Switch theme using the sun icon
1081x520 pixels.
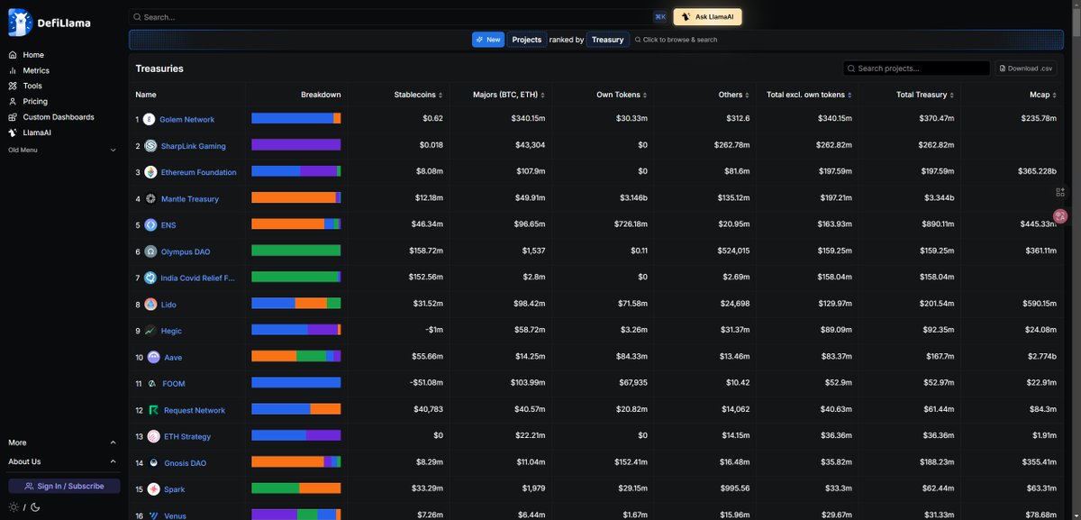point(14,507)
